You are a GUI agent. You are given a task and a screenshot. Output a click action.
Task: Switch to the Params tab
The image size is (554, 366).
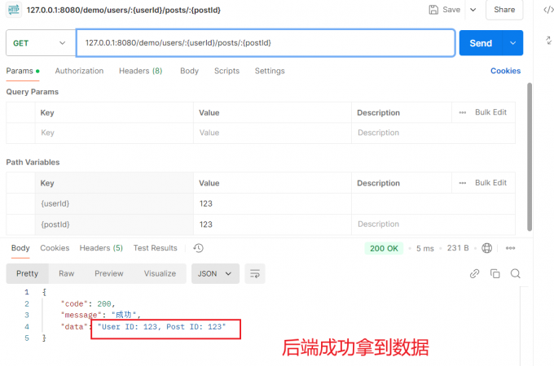[23, 71]
